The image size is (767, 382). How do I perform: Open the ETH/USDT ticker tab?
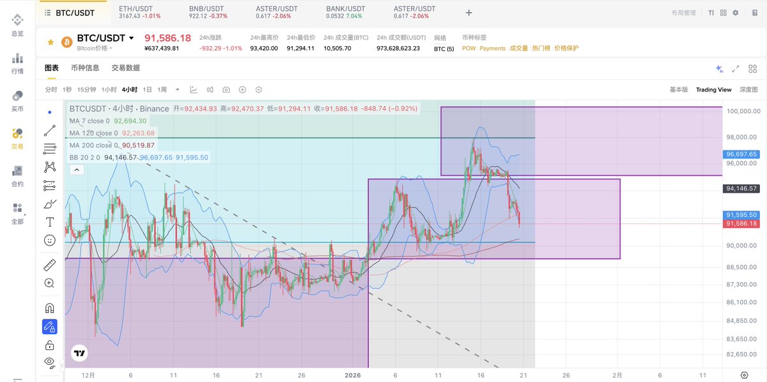point(139,12)
